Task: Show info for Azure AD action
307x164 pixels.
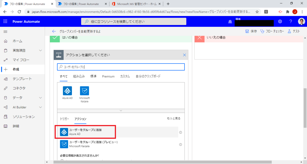Action: point(180,132)
